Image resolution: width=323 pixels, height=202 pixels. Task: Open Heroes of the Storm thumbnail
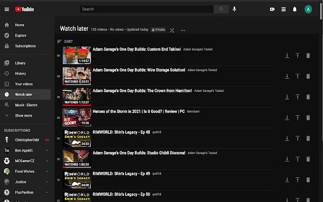click(77, 118)
